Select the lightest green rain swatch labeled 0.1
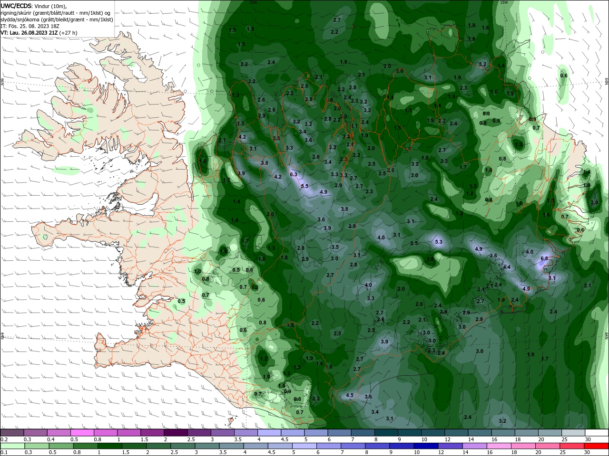This screenshot has width=609, height=456. click(x=12, y=446)
